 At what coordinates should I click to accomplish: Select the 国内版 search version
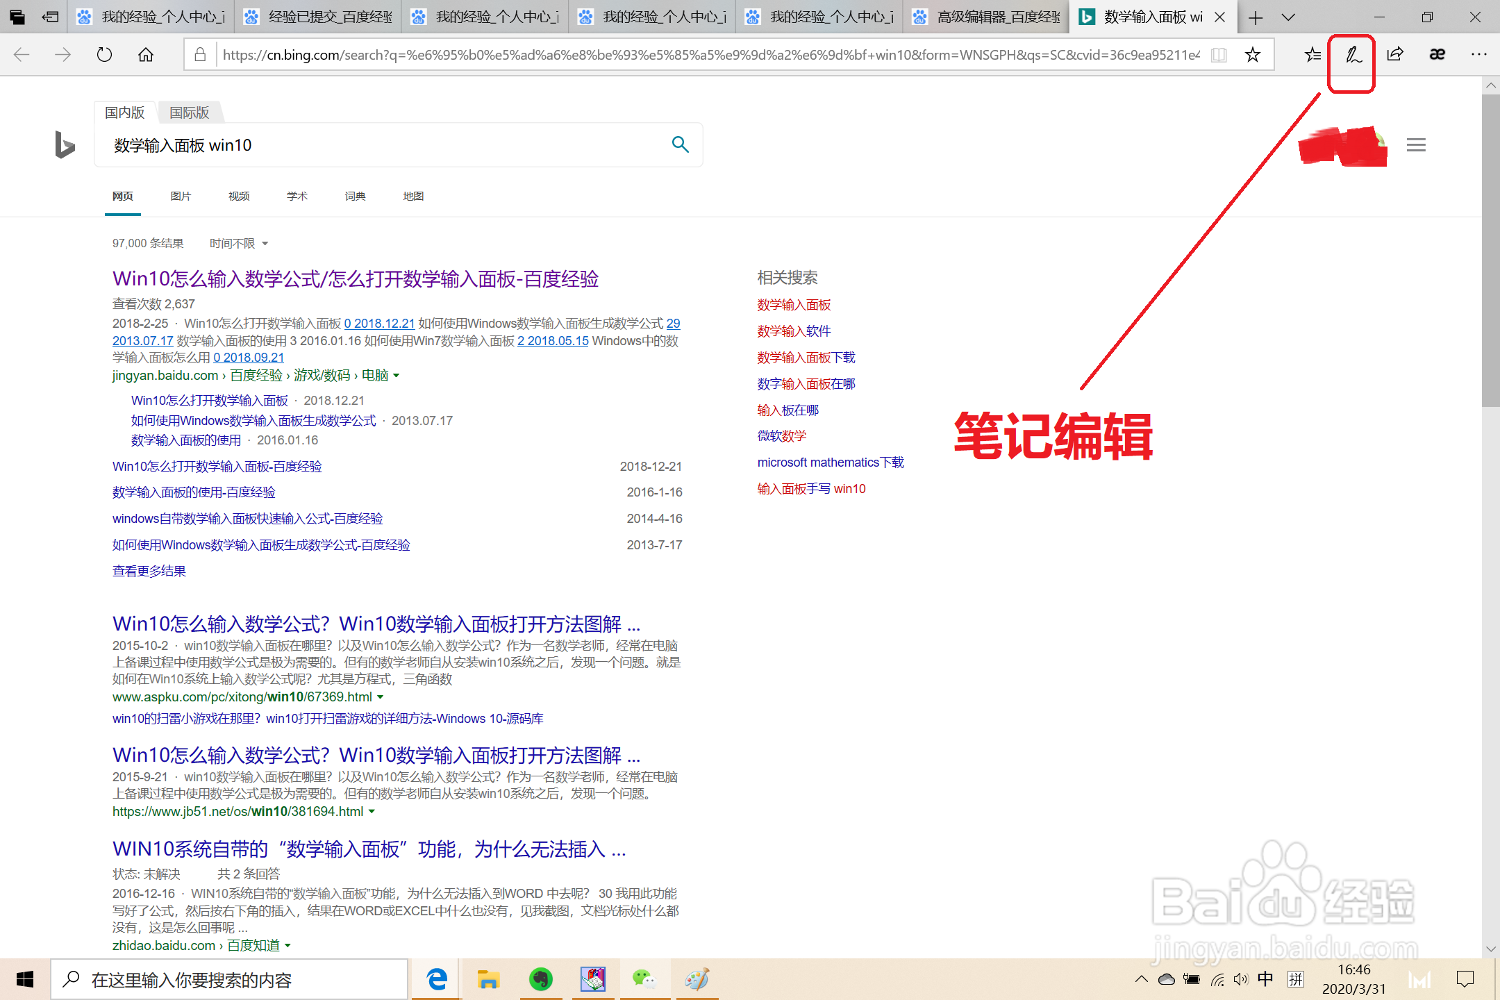coord(125,112)
